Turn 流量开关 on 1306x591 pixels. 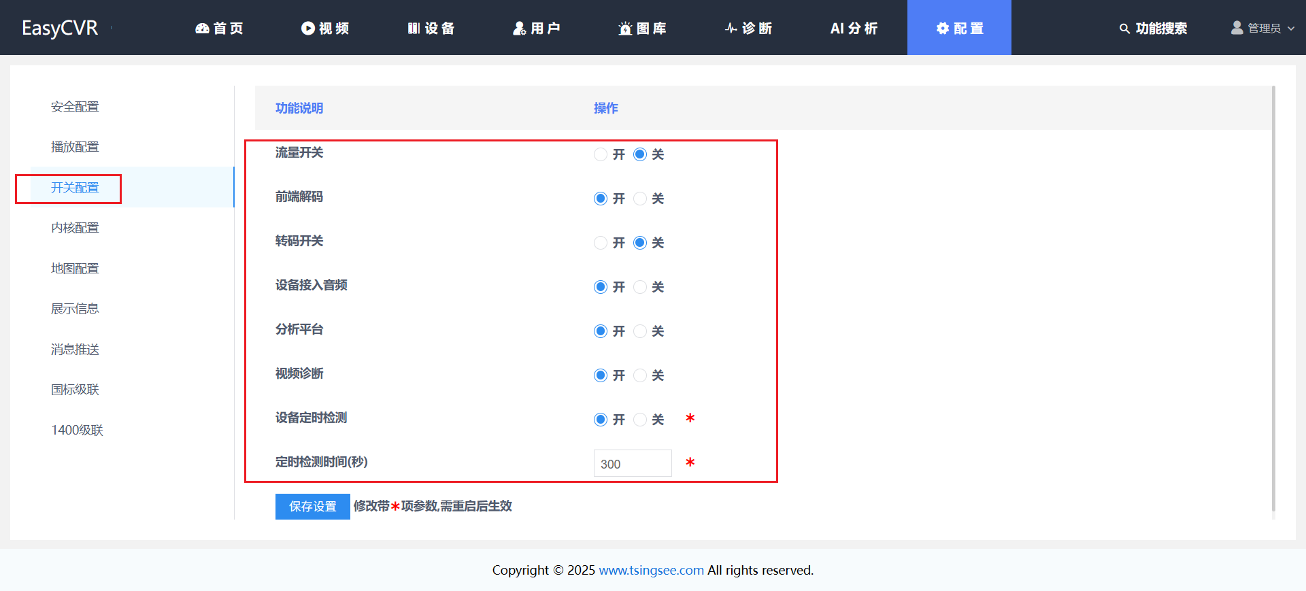[601, 154]
